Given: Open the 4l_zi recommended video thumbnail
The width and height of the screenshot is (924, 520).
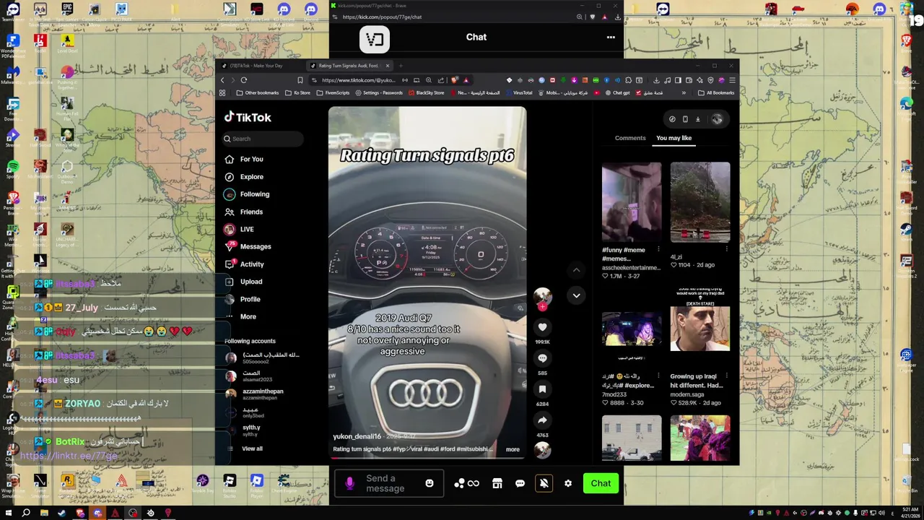Looking at the screenshot, I should coord(700,202).
